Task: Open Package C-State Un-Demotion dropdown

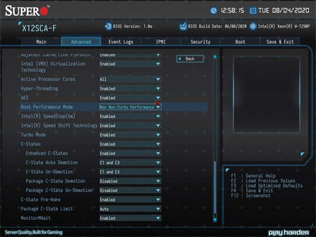Action: pos(130,190)
